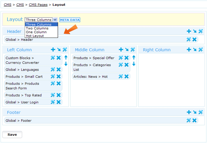The width and height of the screenshot is (207, 143).
Task: Select the Products > Small Cart text
Action: [24, 76]
